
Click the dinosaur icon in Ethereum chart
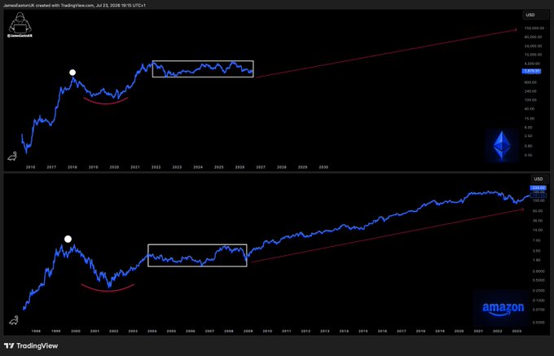coord(12,156)
